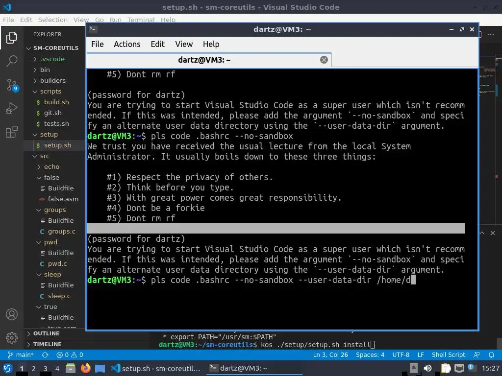This screenshot has width=502, height=376.
Task: Open the Extensions view
Action: tap(12, 132)
